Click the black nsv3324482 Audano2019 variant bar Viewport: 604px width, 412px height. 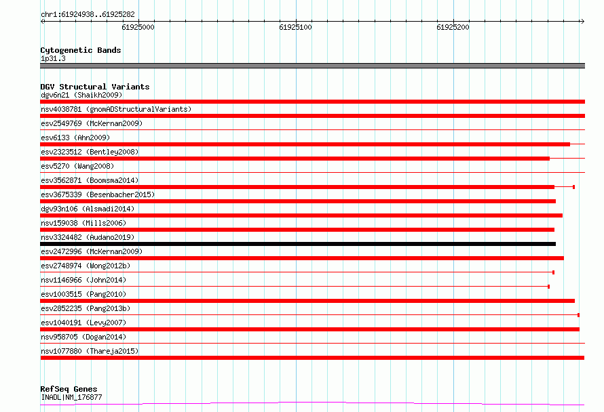(298, 244)
